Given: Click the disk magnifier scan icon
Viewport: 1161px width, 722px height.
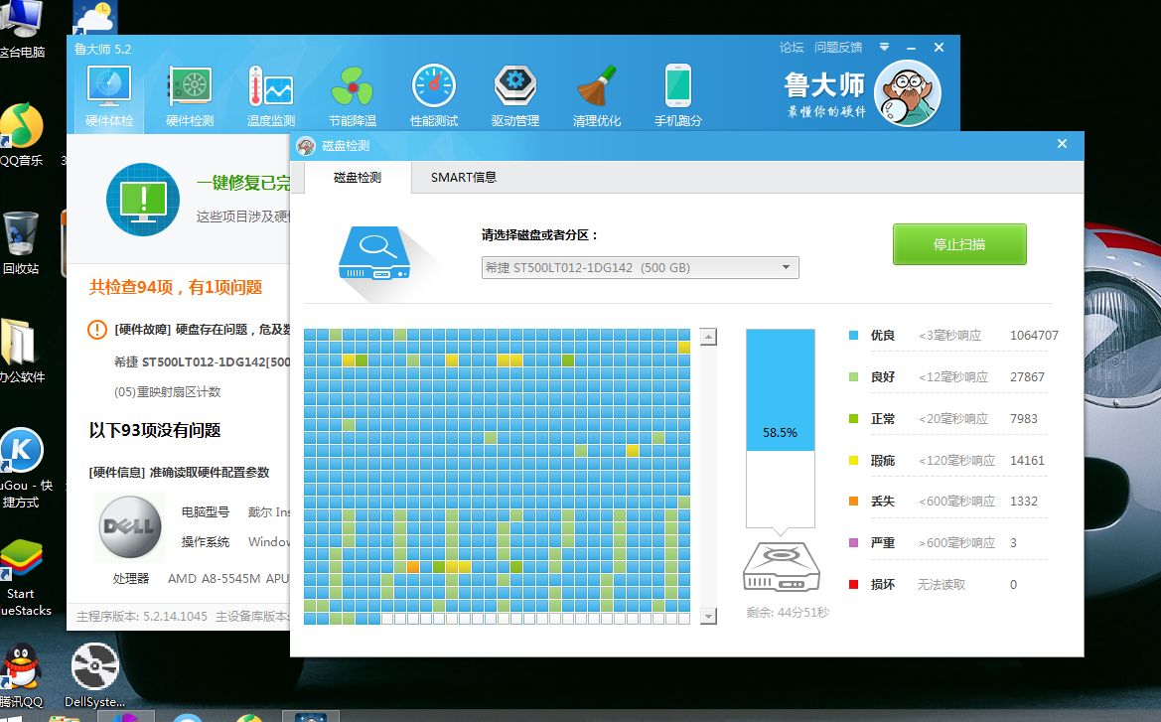Looking at the screenshot, I should (x=374, y=253).
